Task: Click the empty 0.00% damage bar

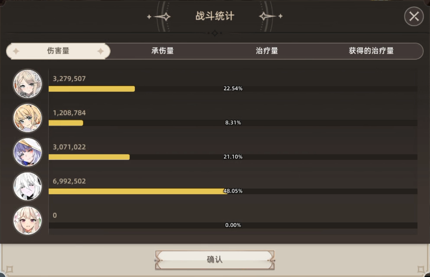Action: point(233,225)
